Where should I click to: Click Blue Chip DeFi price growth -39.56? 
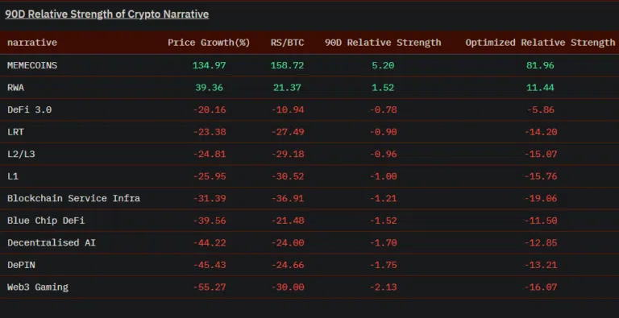pos(210,221)
